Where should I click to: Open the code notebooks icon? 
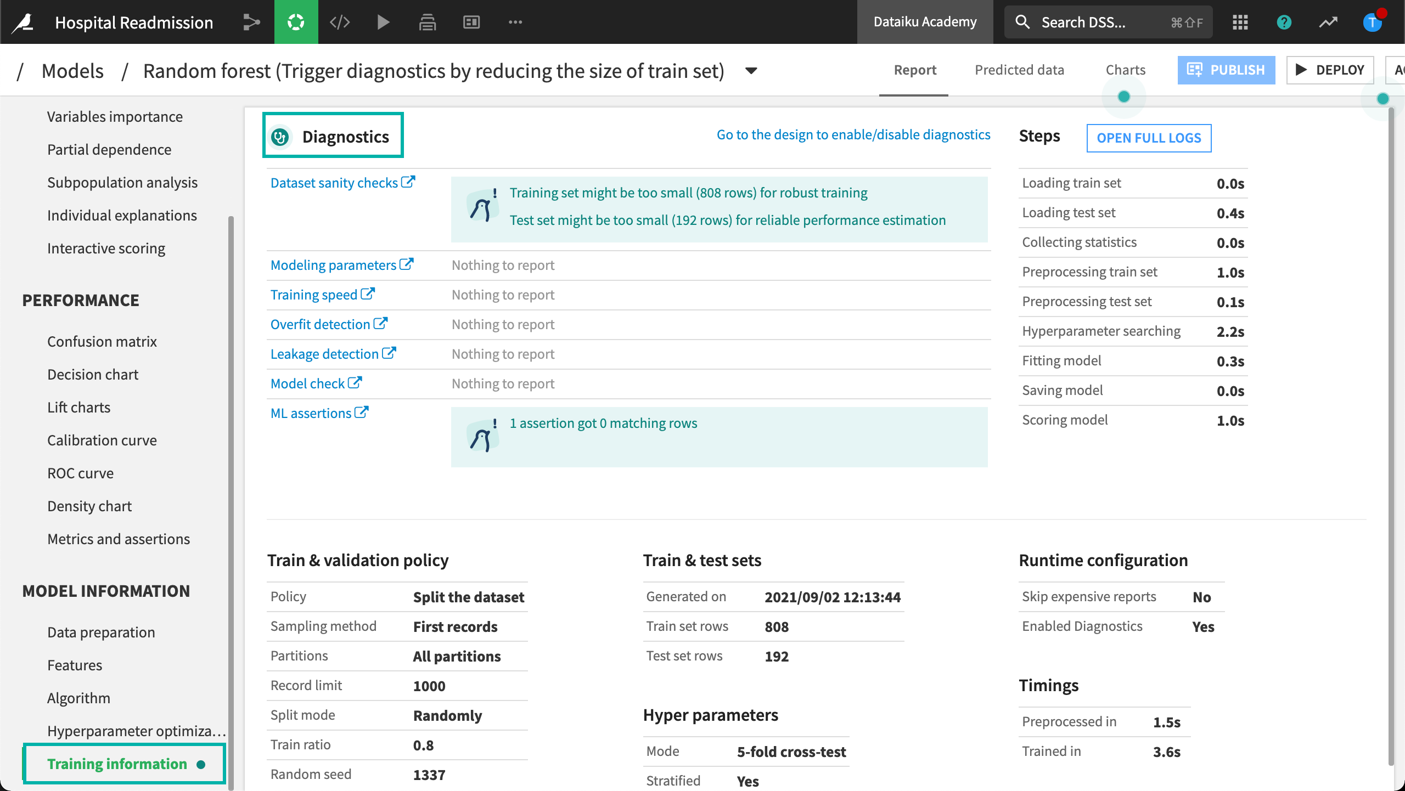click(x=340, y=22)
